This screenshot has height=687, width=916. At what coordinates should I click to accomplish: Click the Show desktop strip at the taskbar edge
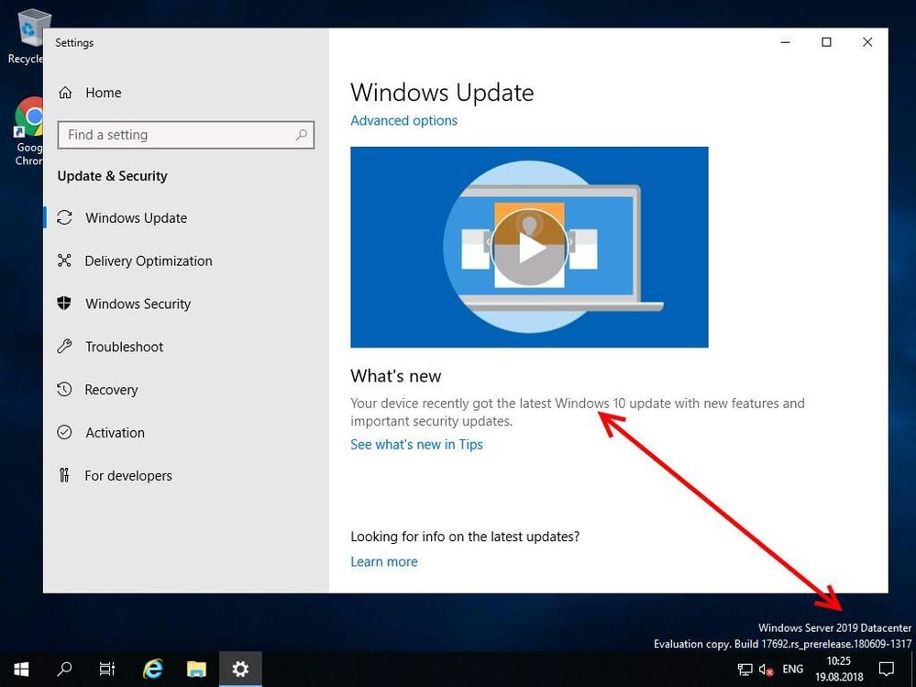pos(913,669)
